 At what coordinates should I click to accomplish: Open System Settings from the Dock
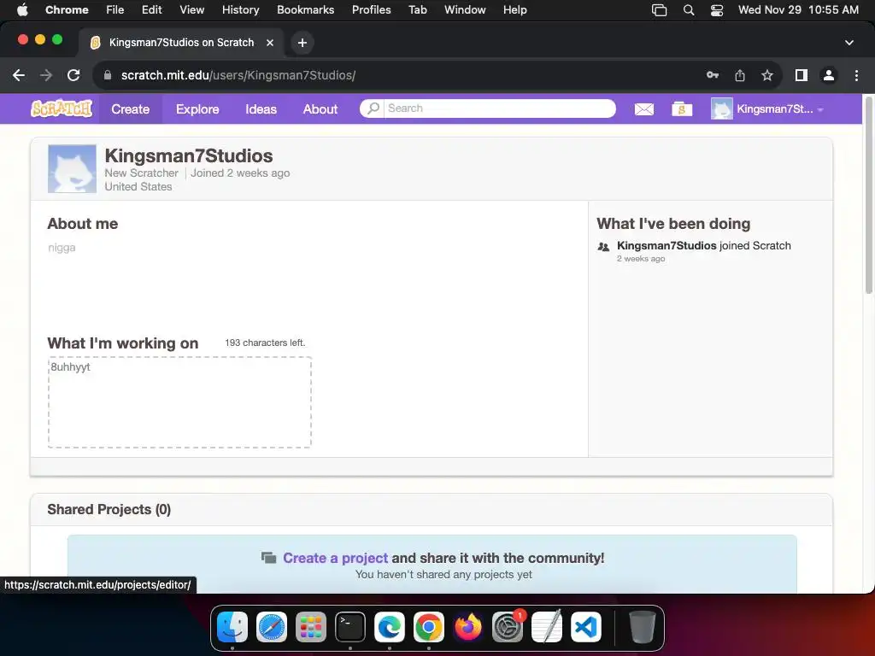[x=508, y=628]
